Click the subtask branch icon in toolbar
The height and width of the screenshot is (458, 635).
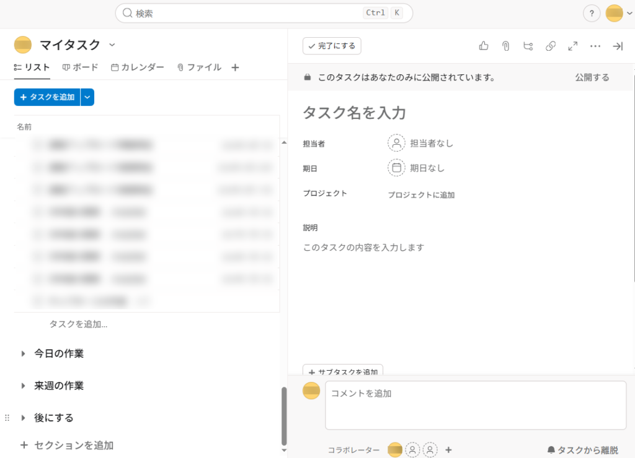528,46
